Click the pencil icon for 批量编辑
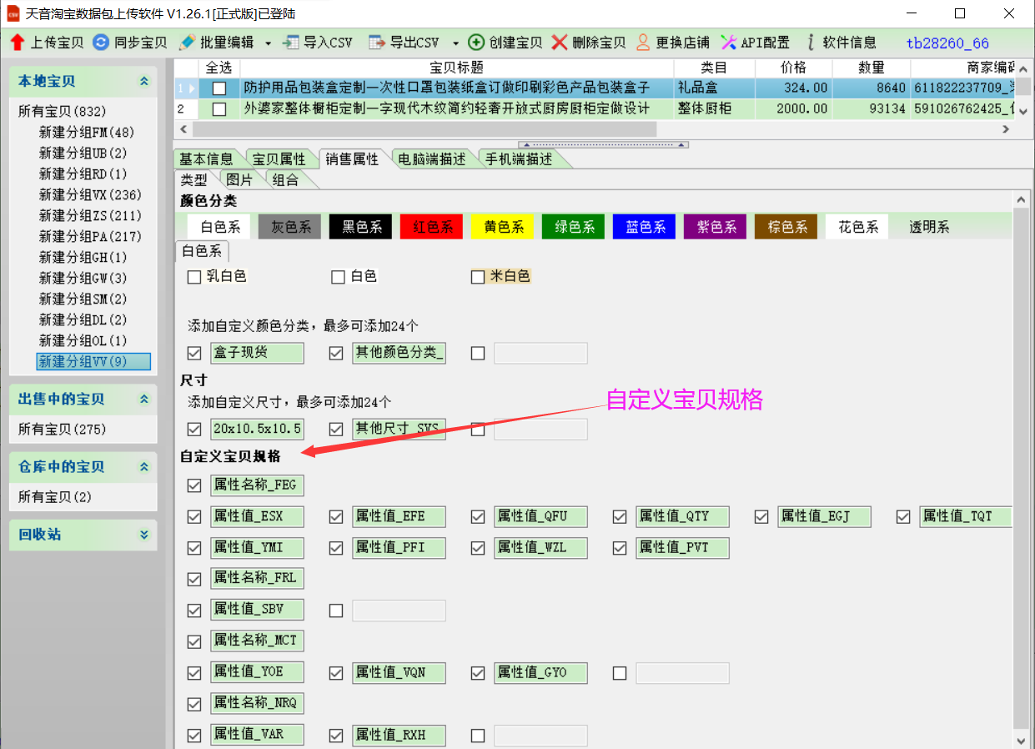 [x=188, y=43]
